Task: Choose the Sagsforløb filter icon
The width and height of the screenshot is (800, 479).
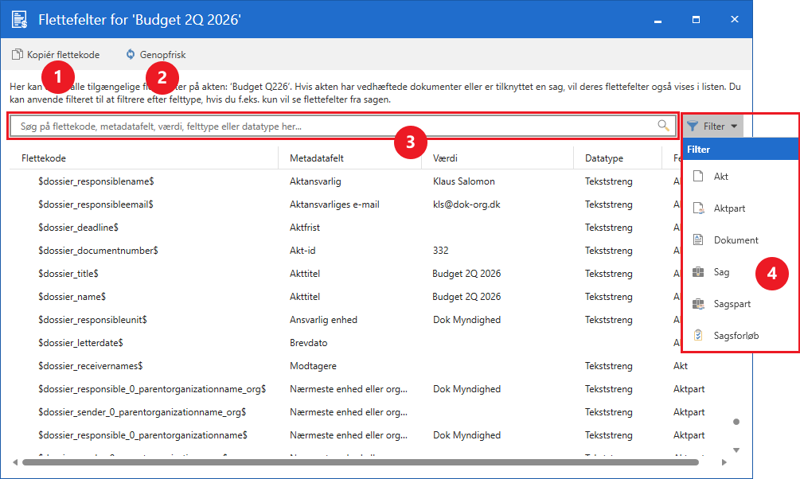Action: (x=698, y=335)
